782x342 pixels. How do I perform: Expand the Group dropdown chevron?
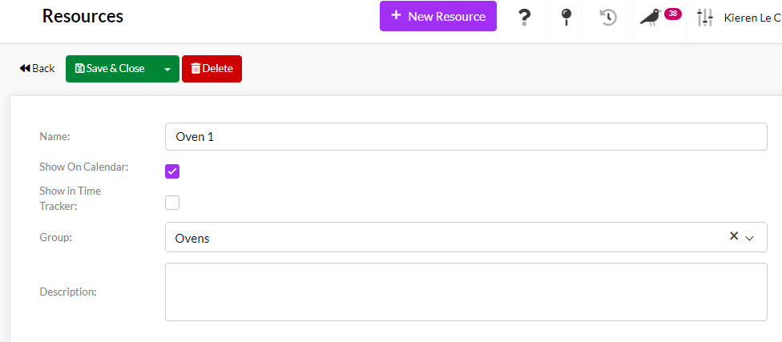point(748,239)
